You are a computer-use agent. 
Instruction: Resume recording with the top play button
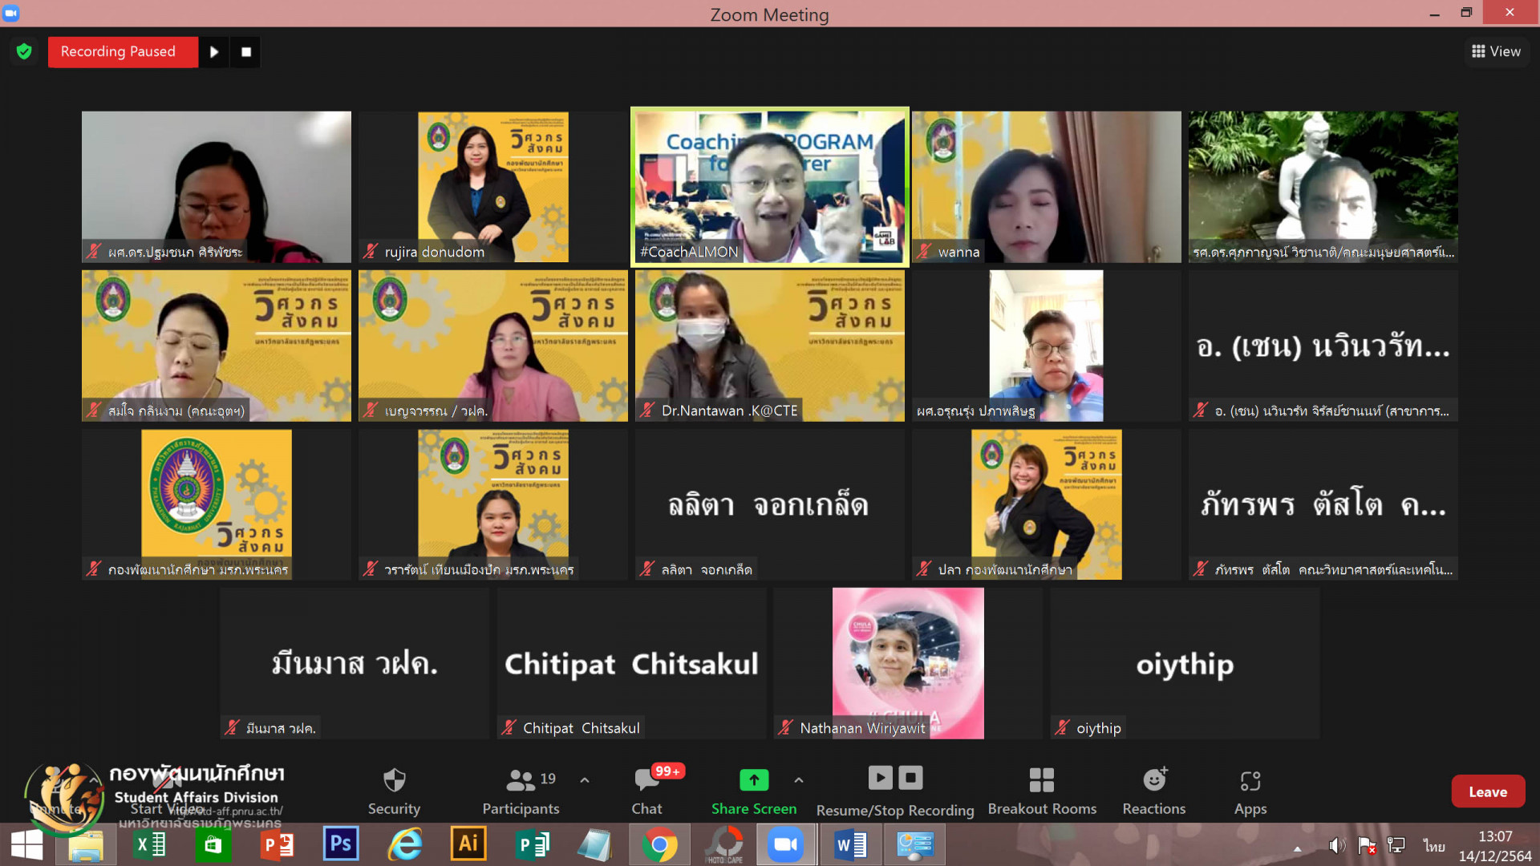[214, 52]
